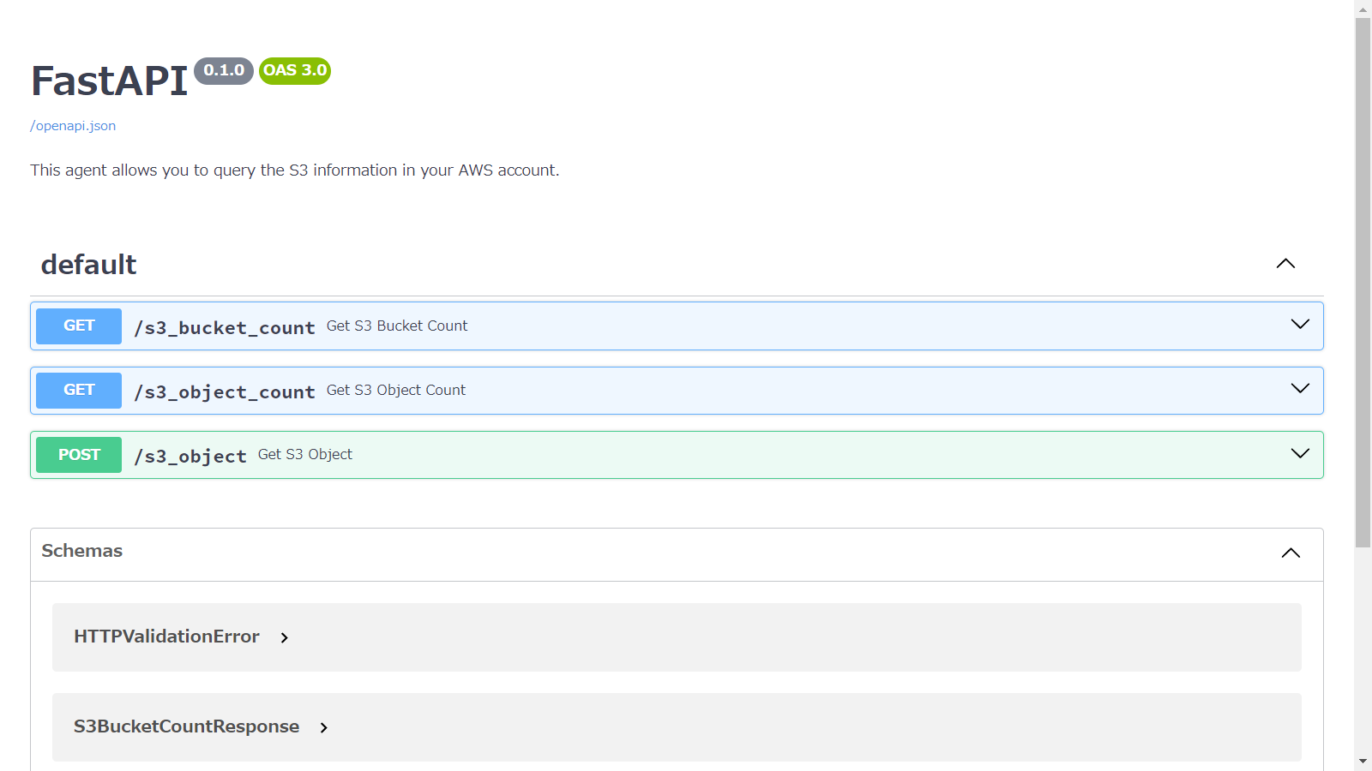Collapse the default section chevron
This screenshot has height=771, width=1372.
point(1285,264)
